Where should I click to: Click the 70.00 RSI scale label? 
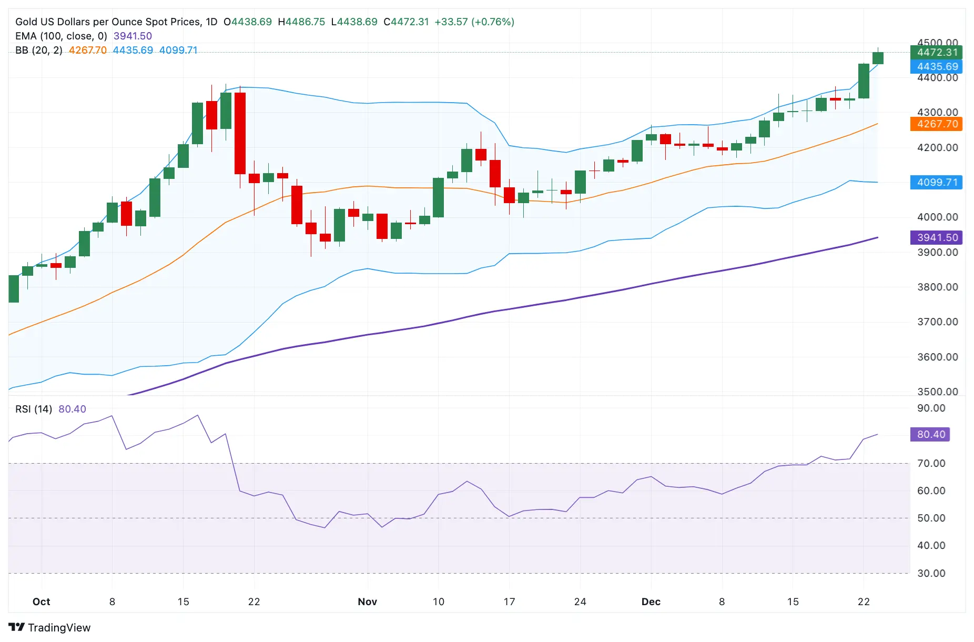coord(931,463)
